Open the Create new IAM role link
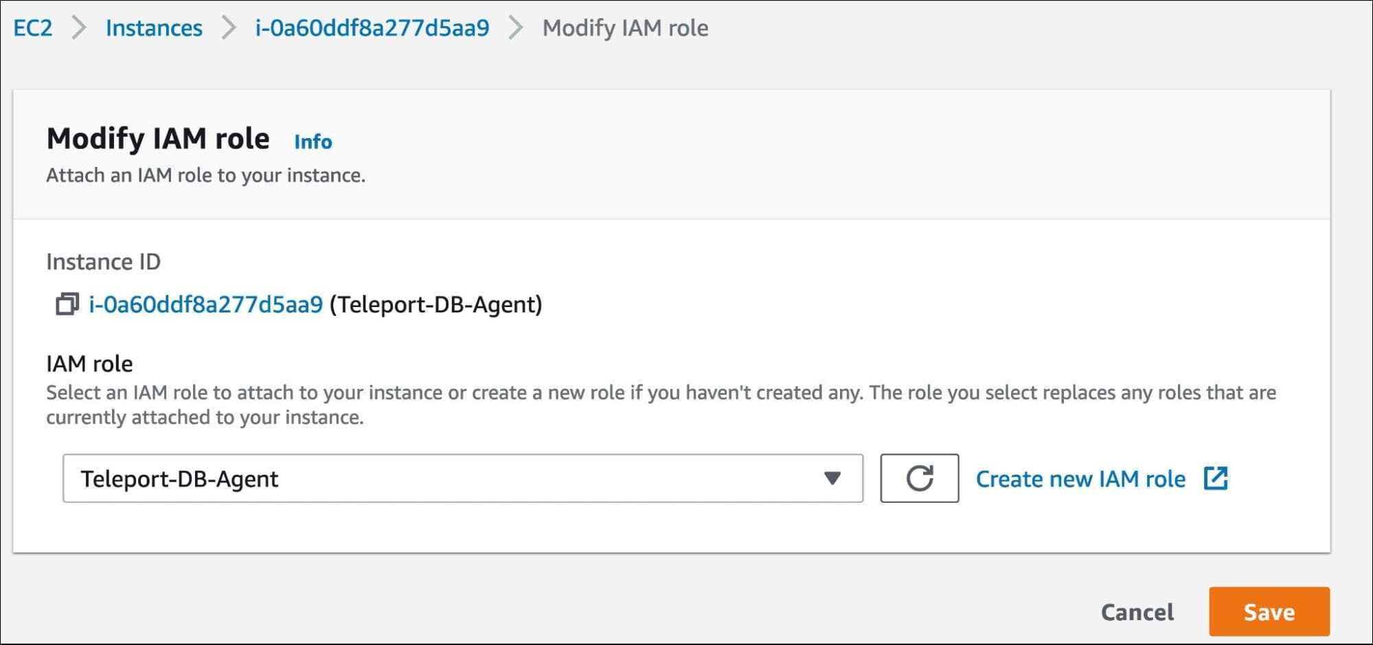This screenshot has height=645, width=1373. point(1080,479)
